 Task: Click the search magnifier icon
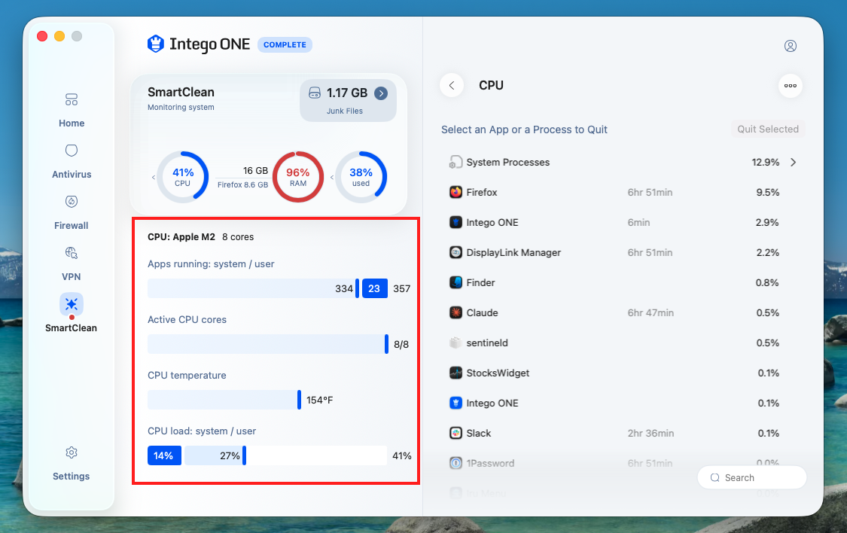(714, 478)
